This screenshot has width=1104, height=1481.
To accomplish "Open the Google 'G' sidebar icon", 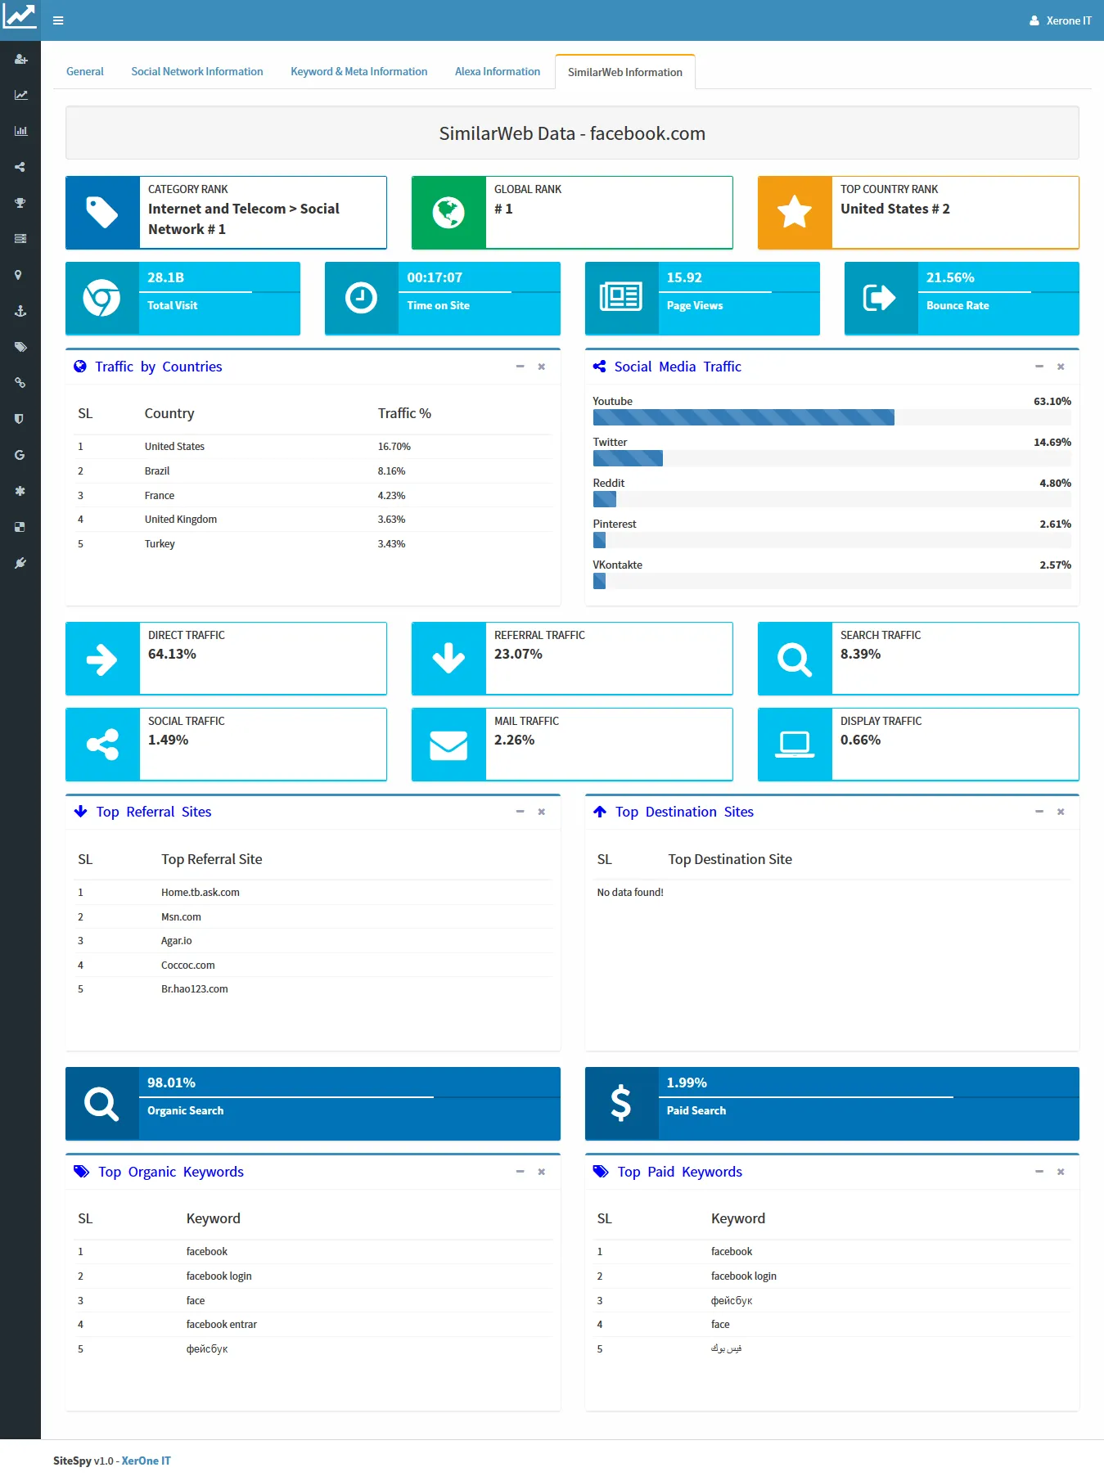I will pos(20,455).
